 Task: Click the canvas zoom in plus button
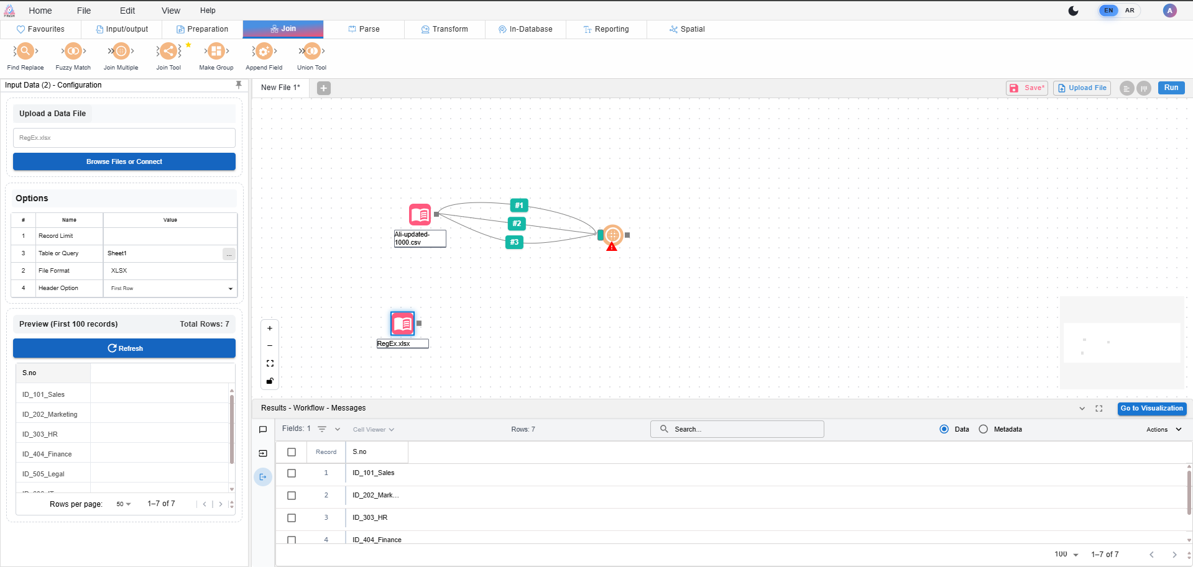270,329
